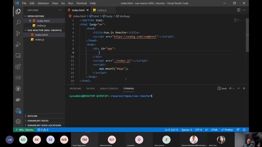Follow the unpkg.com/vue@next link
This screenshot has height=147, width=262.
(x=135, y=36)
